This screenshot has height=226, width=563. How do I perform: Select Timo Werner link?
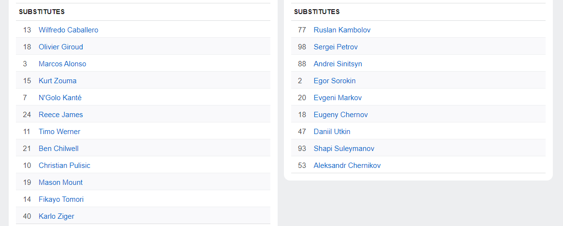59,132
